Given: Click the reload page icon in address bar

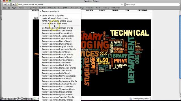Looking at the screenshot, I should click(122, 4).
